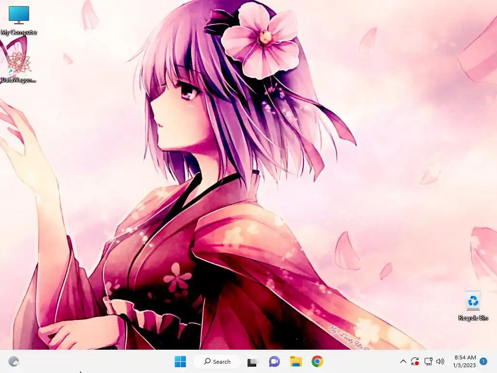Launch Google Chrome from the taskbar
The height and width of the screenshot is (373, 497).
[x=317, y=361]
